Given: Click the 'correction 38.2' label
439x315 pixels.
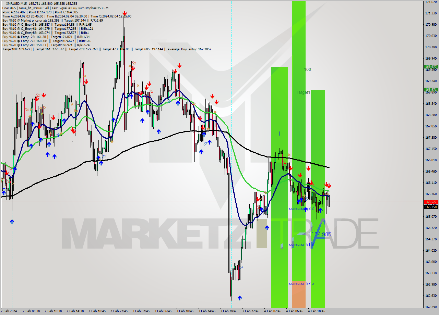Looking at the screenshot, I should [301, 209].
